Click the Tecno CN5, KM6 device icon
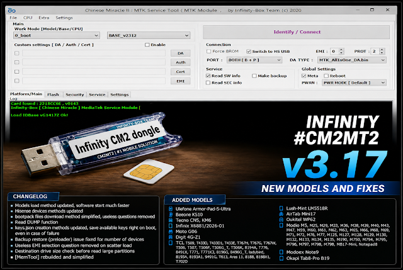 tap(171, 220)
